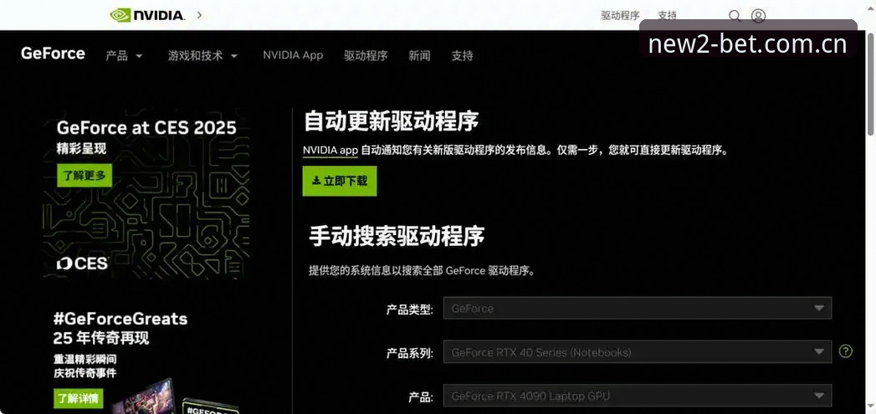
Task: Follow the NVIDIA app hyperlink
Action: point(330,151)
